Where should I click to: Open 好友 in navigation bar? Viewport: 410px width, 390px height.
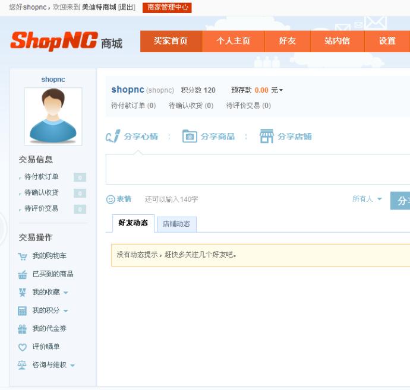[x=288, y=42]
